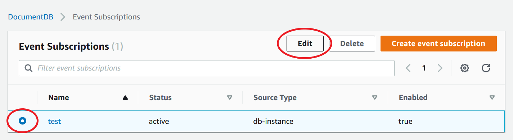Create event subscription orange button
This screenshot has width=513, height=140.
(x=438, y=44)
